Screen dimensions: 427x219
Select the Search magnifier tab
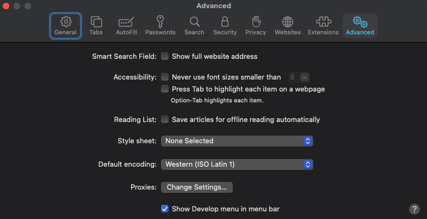point(194,26)
